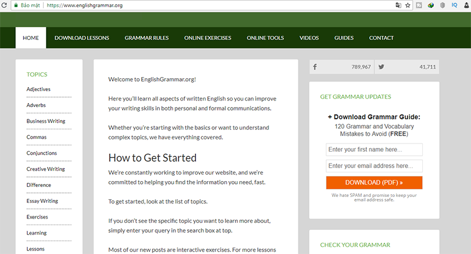Open ONLINE EXERCISES menu
The width and height of the screenshot is (471, 254).
(x=208, y=38)
